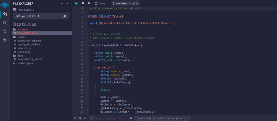Click the upload file icon
The image size is (277, 121).
click(x=29, y=24)
